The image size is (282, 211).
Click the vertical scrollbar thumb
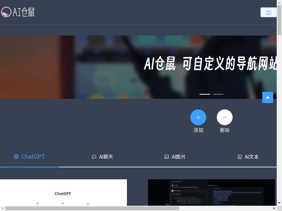pos(279,20)
